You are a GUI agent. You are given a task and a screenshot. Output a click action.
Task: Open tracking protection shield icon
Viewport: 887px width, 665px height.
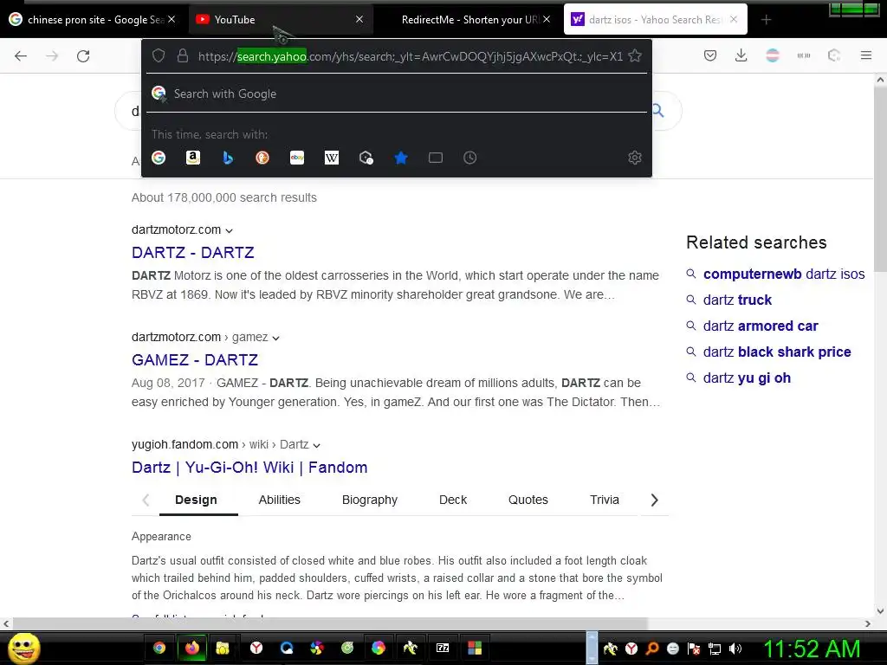pyautogui.click(x=159, y=55)
